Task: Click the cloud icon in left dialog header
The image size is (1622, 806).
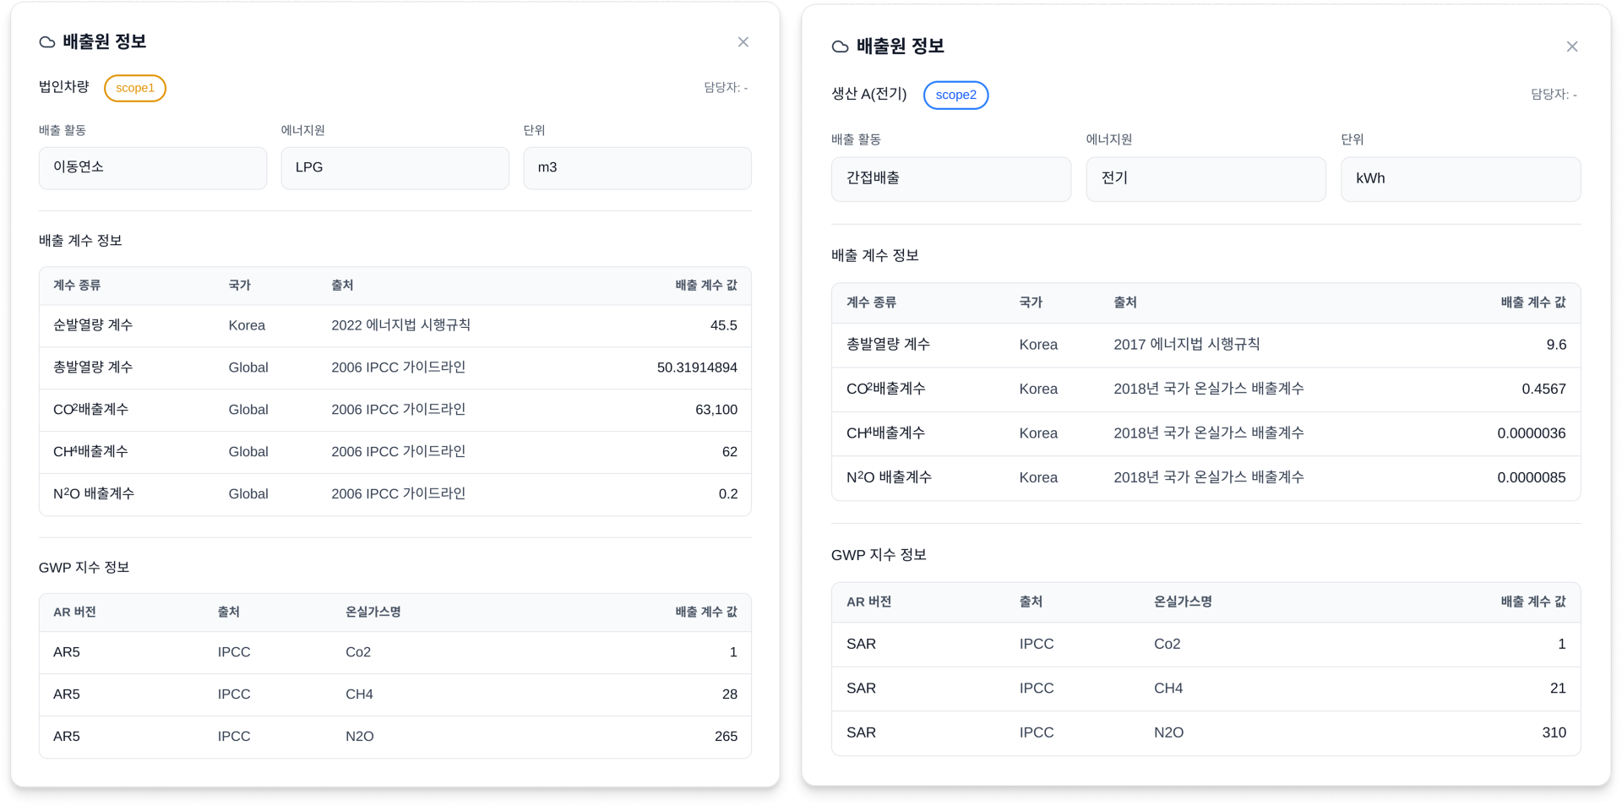Action: coord(47,42)
